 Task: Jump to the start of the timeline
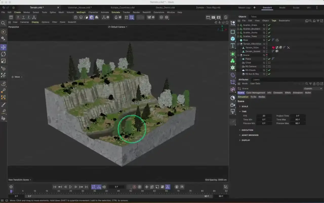coord(55,187)
